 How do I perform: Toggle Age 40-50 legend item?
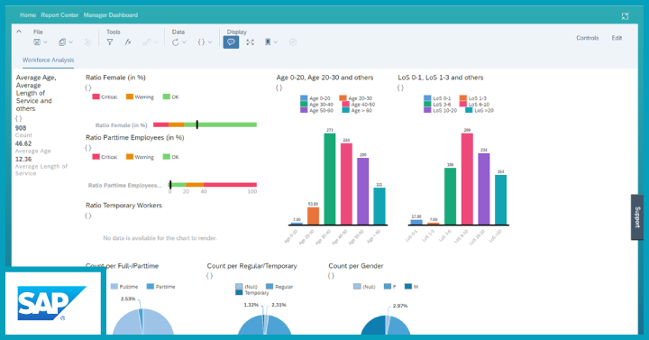pos(359,105)
